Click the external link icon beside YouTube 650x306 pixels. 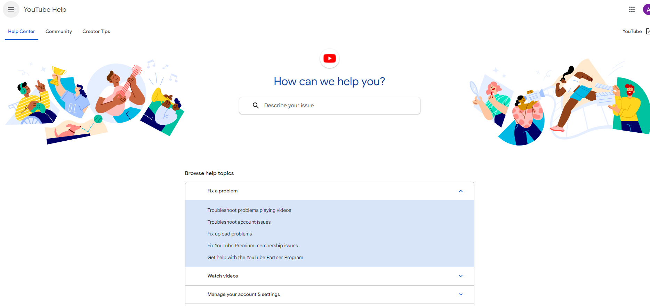[x=648, y=31]
